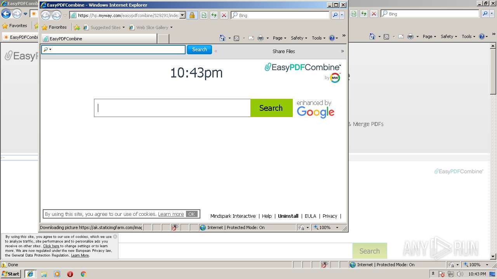
Task: Expand Bing search provider dropdown in front window
Action: (342, 15)
